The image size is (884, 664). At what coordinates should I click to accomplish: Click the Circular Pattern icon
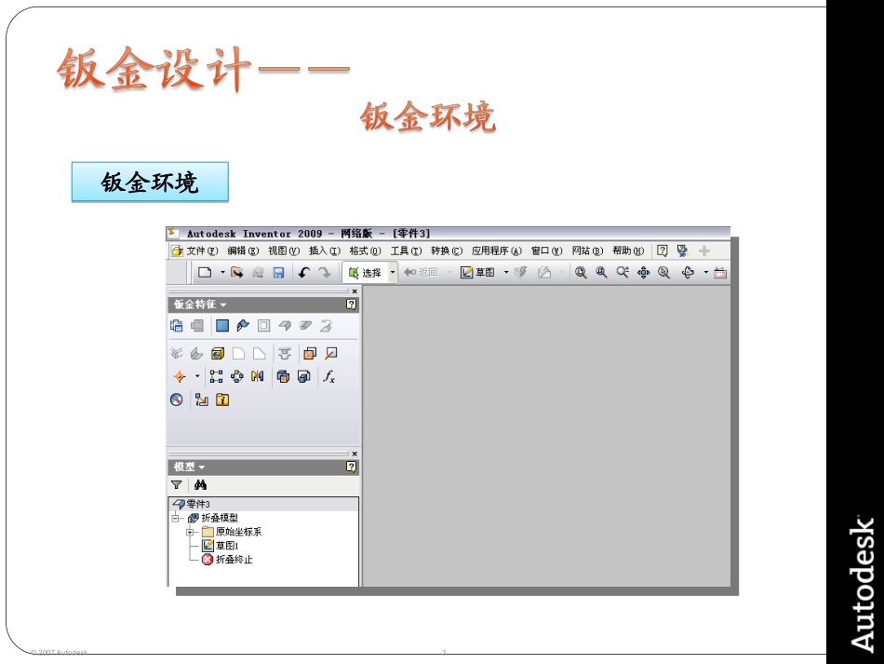[x=236, y=376]
